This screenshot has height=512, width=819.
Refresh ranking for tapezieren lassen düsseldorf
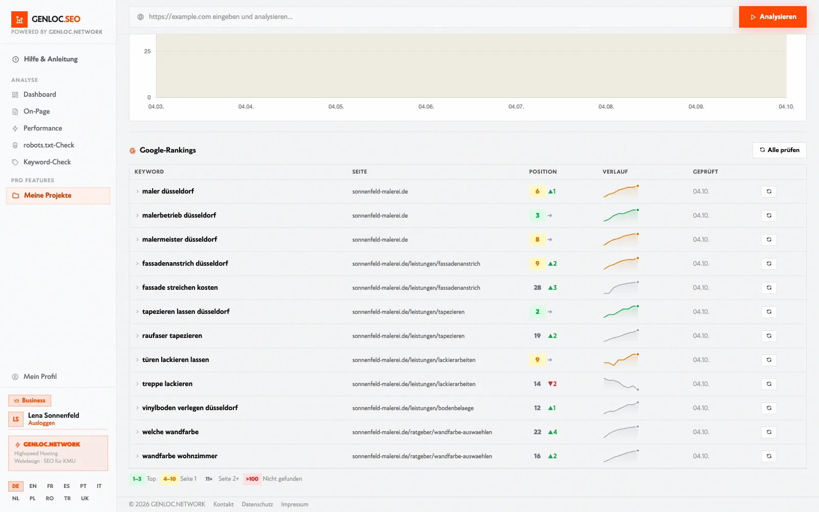[769, 312]
